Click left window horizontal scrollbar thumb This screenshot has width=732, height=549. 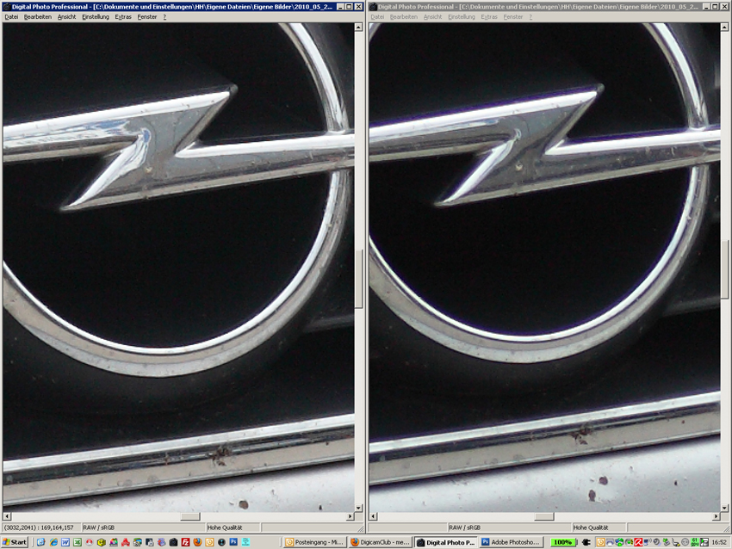190,516
